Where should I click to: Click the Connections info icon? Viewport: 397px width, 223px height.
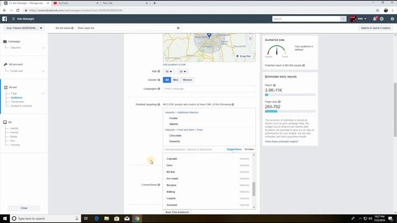coord(159,185)
